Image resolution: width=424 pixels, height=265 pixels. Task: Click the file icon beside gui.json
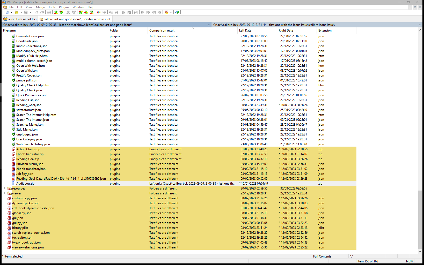click(10, 218)
